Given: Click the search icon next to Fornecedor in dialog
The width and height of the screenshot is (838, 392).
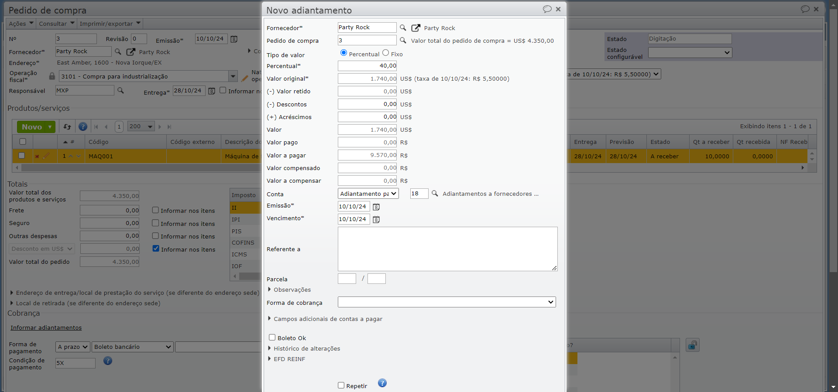Looking at the screenshot, I should [x=403, y=28].
